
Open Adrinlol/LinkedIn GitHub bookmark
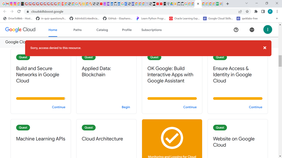coord(84,18)
